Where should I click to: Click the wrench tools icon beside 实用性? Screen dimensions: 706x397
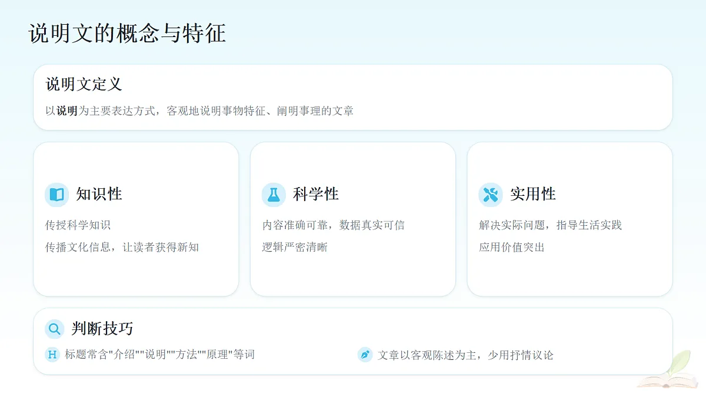point(491,195)
